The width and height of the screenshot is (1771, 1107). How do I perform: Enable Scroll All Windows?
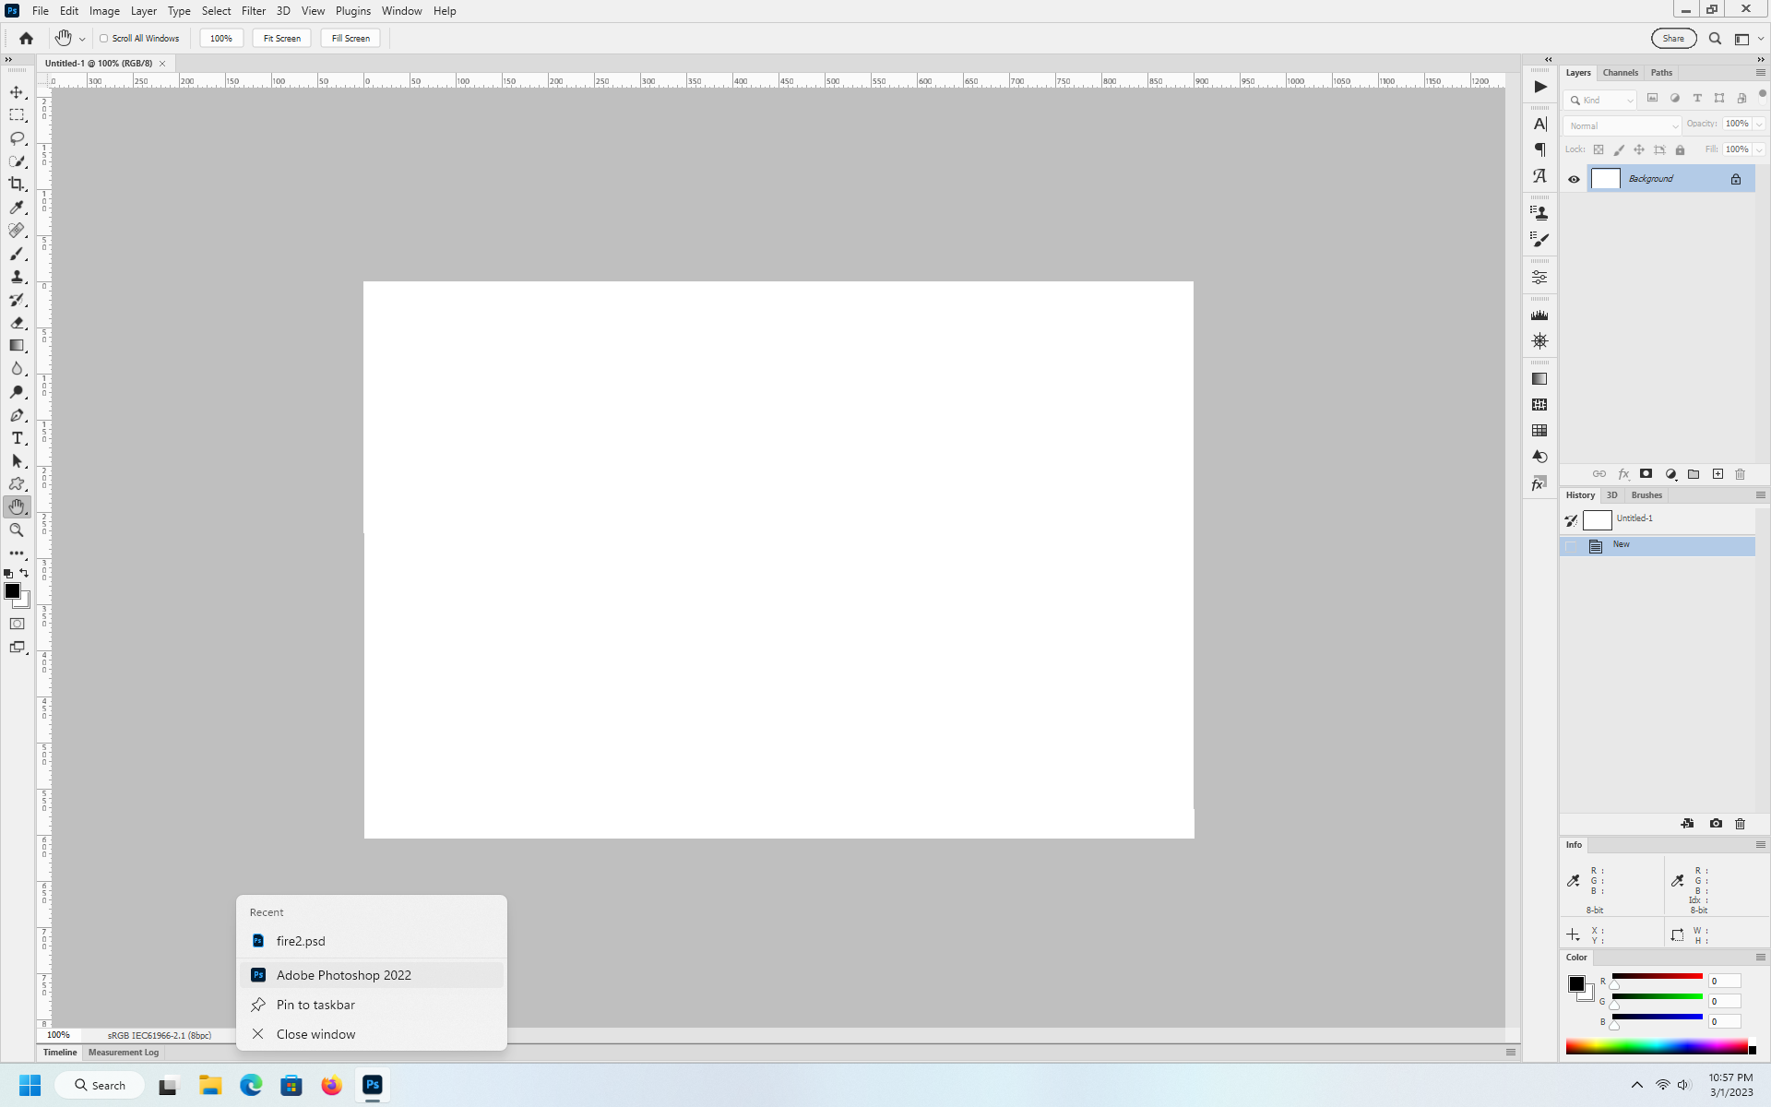(104, 38)
